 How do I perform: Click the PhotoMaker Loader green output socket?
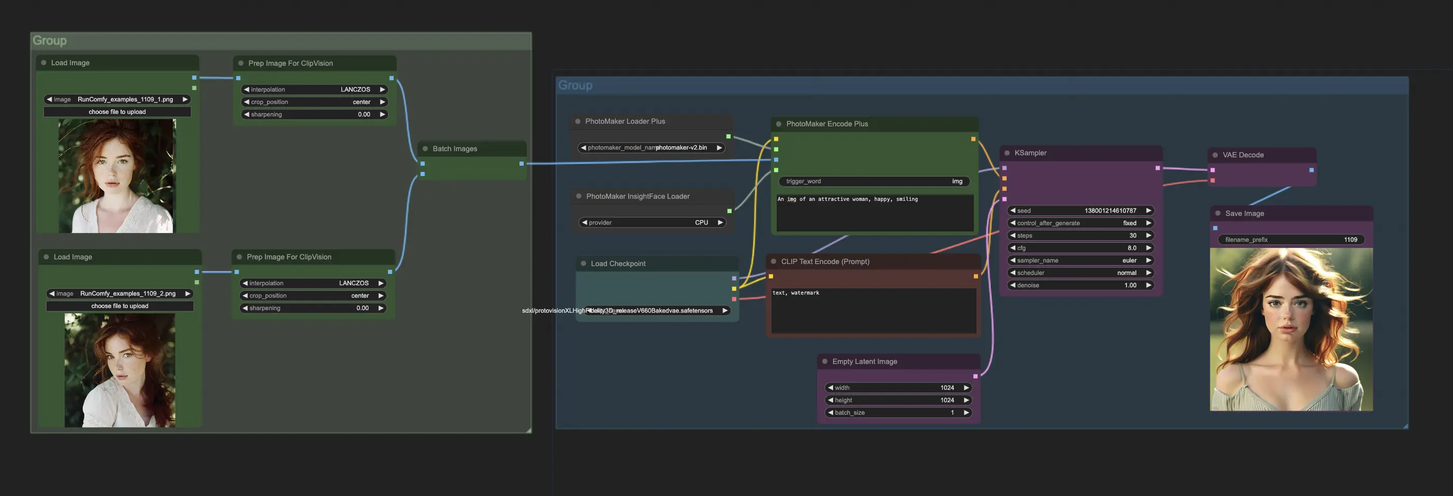point(728,137)
